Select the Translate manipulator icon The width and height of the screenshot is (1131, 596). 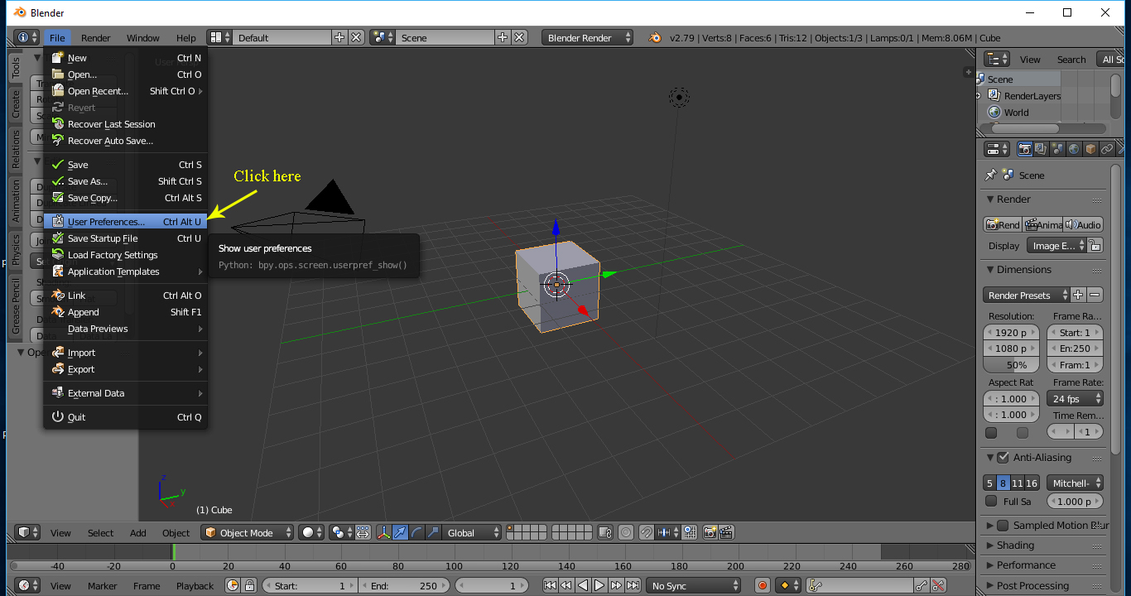pos(400,533)
